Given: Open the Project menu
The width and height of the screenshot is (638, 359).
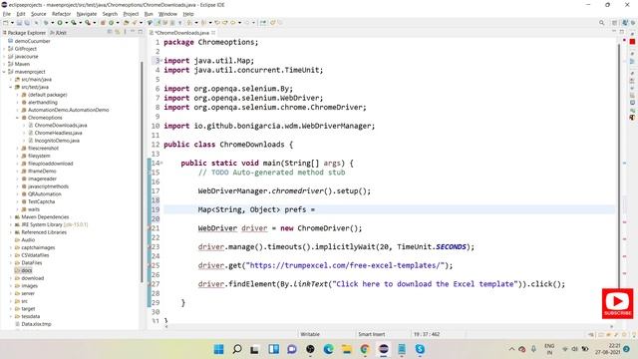Looking at the screenshot, I should (131, 14).
